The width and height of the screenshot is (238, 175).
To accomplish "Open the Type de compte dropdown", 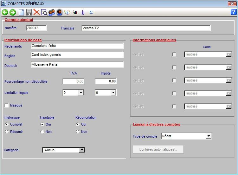I will pos(208,136).
